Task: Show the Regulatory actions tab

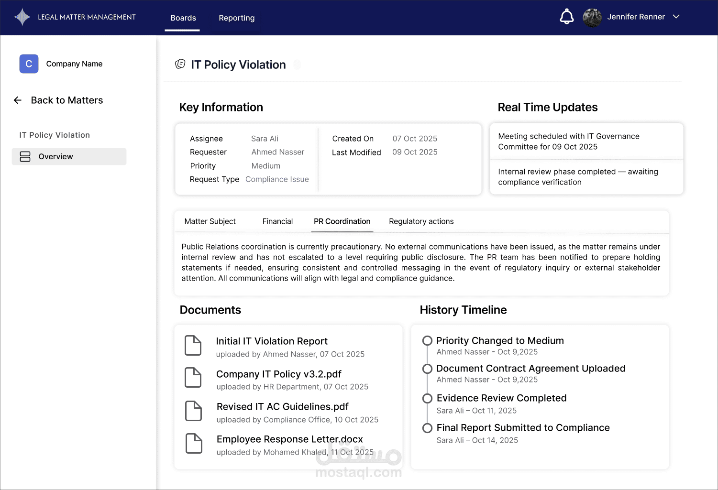Action: 421,221
